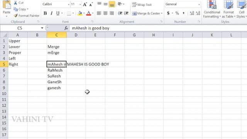Select cell 'MAHESH IS GOOD BOY'
The width and height of the screenshot is (247, 139).
76,64
